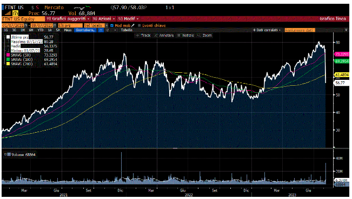Open the Azioni dropdown menu
Screen dimensions: 352x199
click(x=104, y=19)
